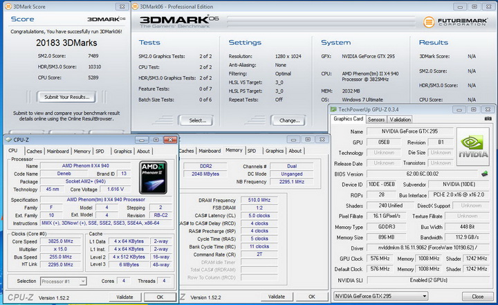Click the Core Voltage value 1.616 V
The image size is (498, 305).
coord(116,189)
